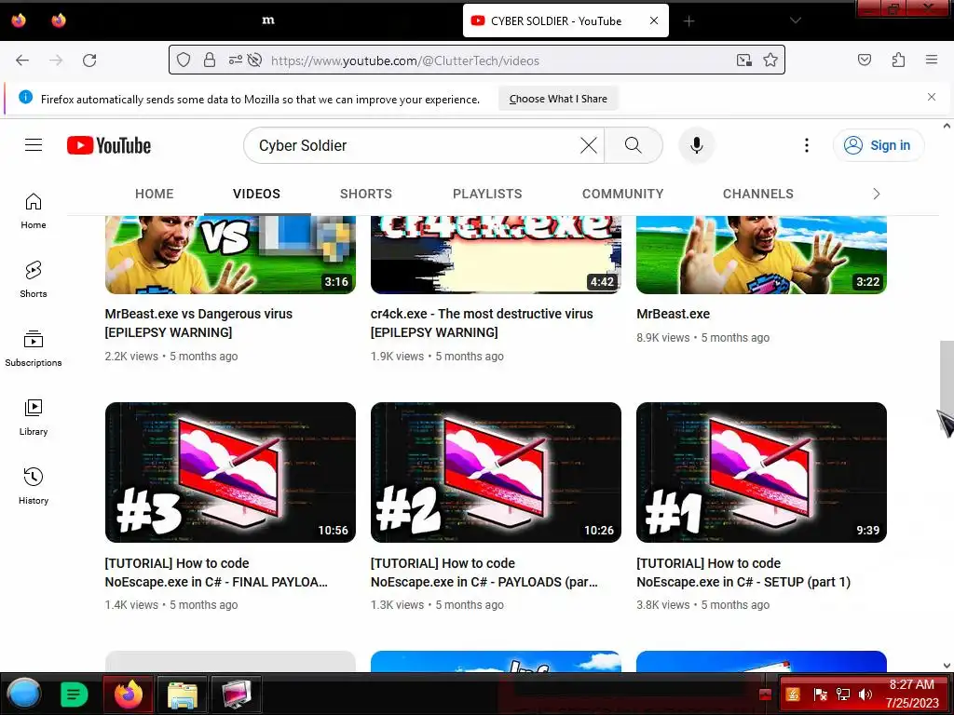The image size is (954, 715).
Task: Go back with the browser back arrow
Action: 22,61
